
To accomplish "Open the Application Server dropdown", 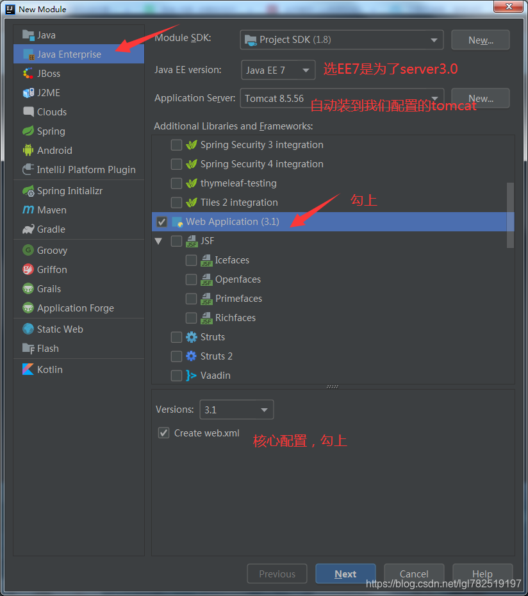I will point(342,99).
